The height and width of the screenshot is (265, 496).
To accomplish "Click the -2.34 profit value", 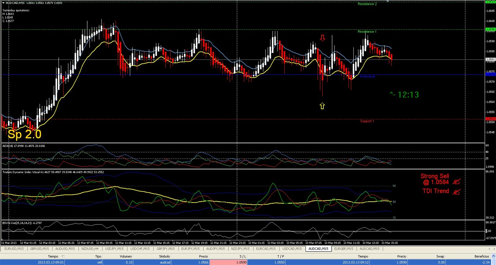I will click(x=485, y=262).
